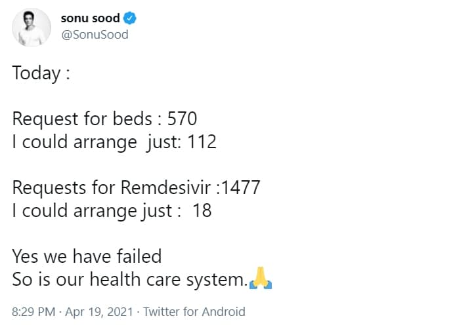Click the number 570 in the tweet
Screen dimensions: 453x331
click(x=183, y=119)
